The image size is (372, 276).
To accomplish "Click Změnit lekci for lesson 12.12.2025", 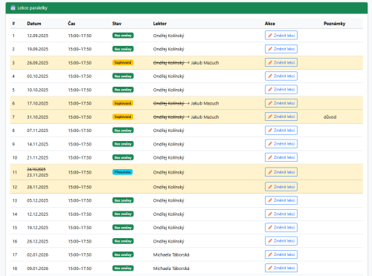I will [281, 214].
